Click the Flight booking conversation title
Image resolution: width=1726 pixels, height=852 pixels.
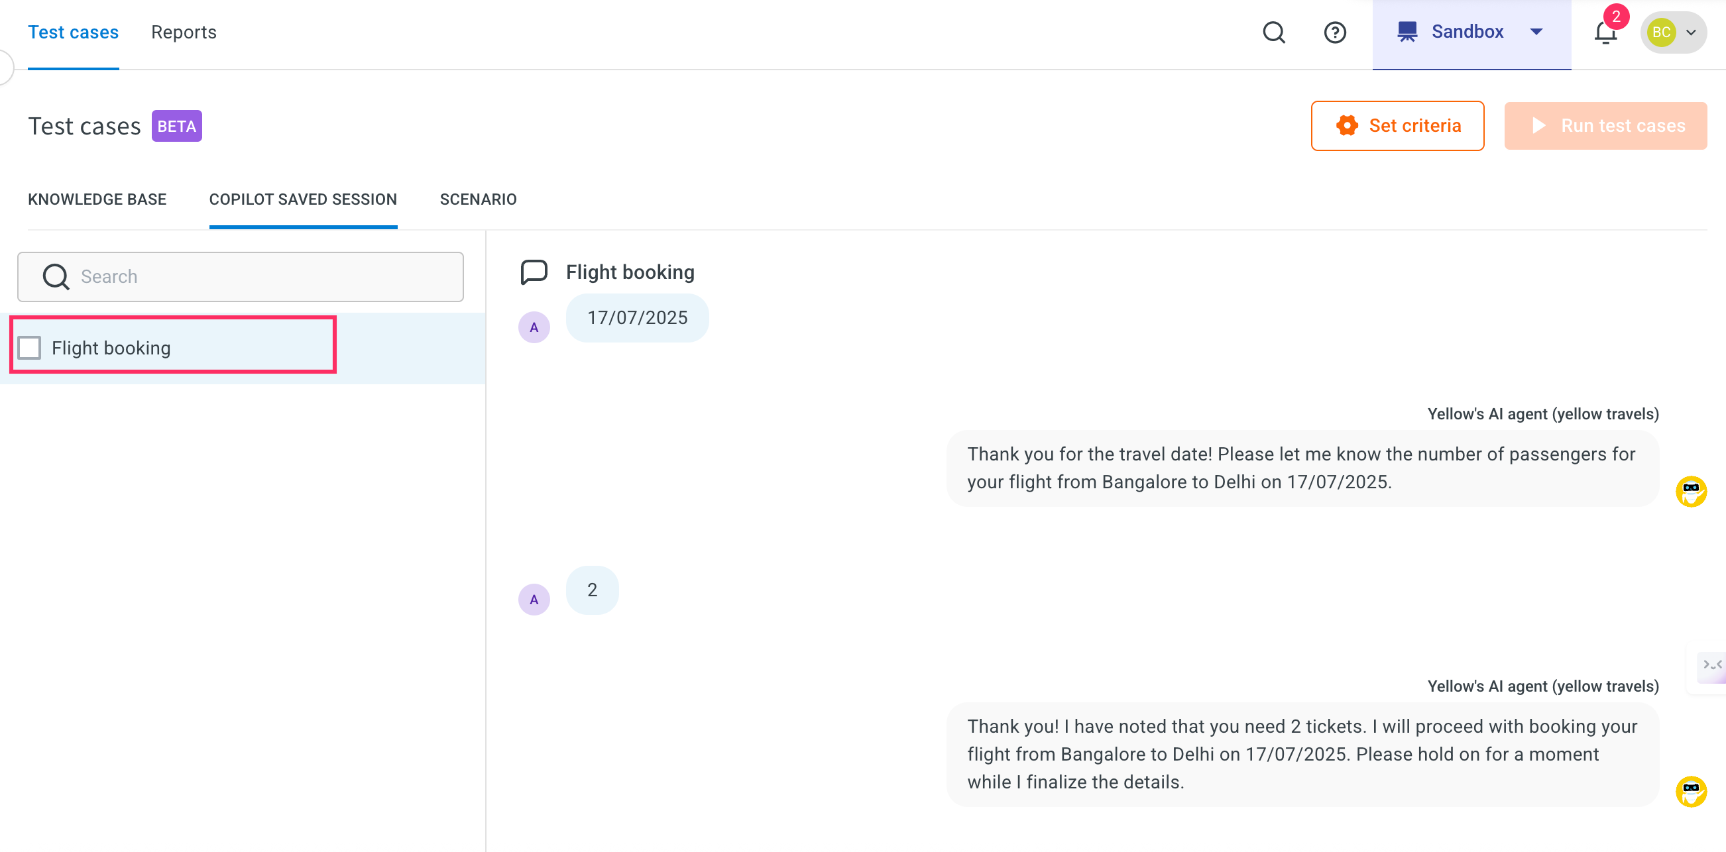tap(630, 272)
